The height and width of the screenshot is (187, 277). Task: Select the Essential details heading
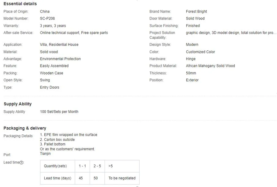[x=20, y=4]
